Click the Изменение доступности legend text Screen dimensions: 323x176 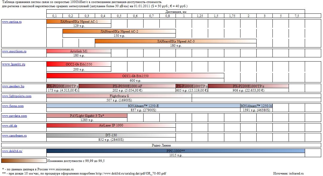76,161
